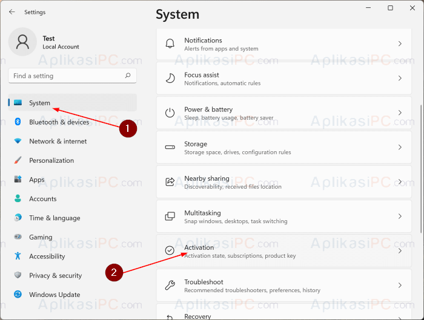
Task: Expand Storage chevron arrow
Action: 400,148
